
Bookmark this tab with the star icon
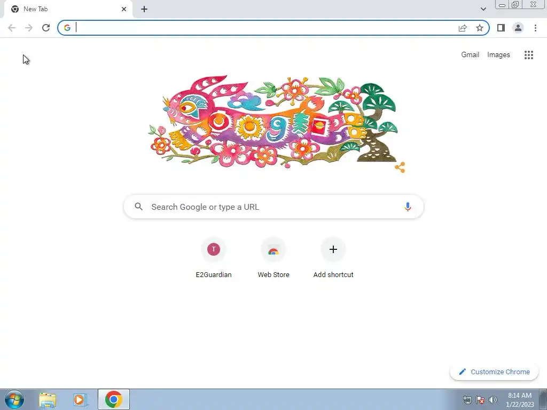(x=480, y=28)
